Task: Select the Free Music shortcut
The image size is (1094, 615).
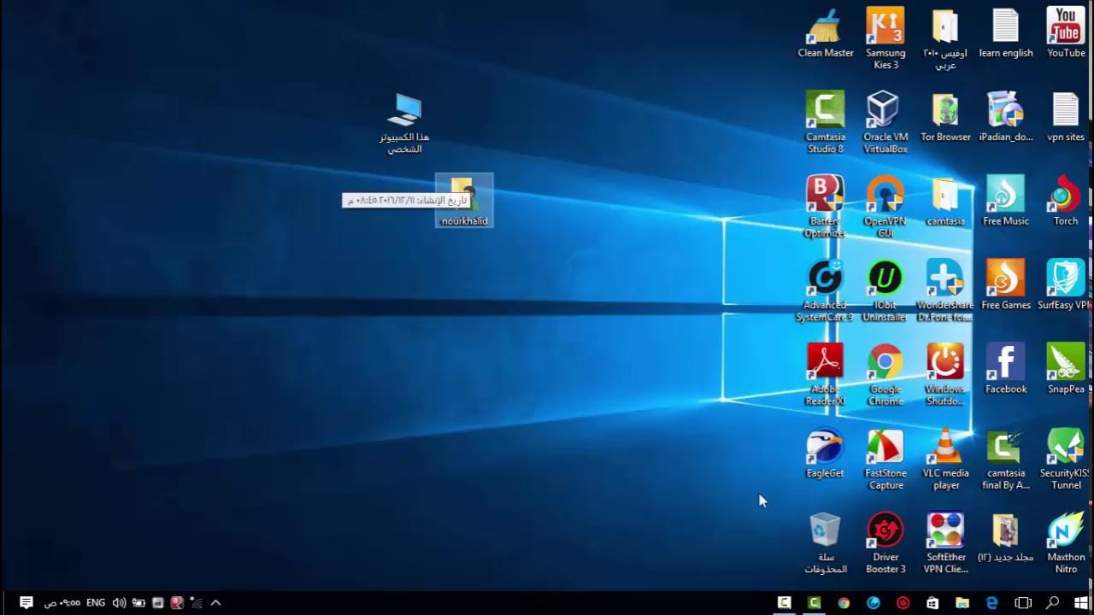Action: pos(1006,200)
